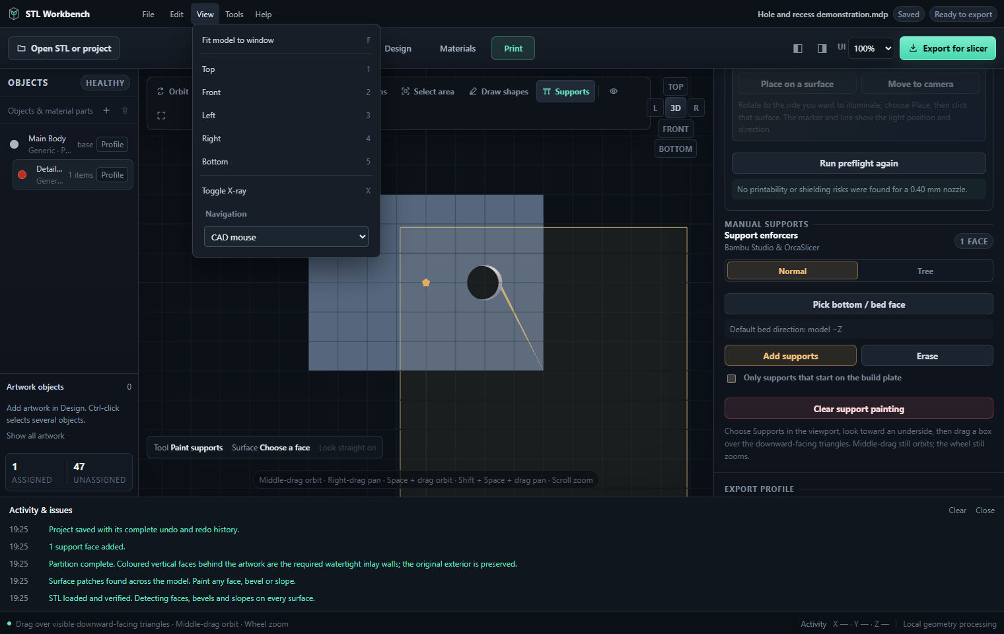Screen dimensions: 1004x634
Task: Click the Activity status bar entry
Action: (813, 624)
